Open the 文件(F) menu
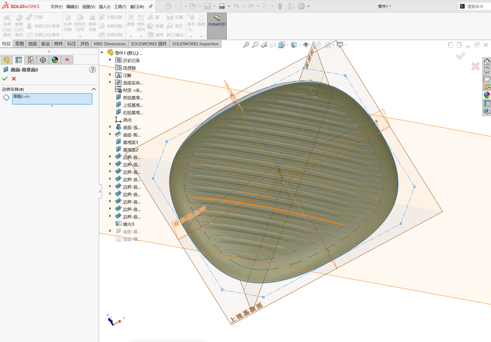The height and width of the screenshot is (342, 491). 57,7
